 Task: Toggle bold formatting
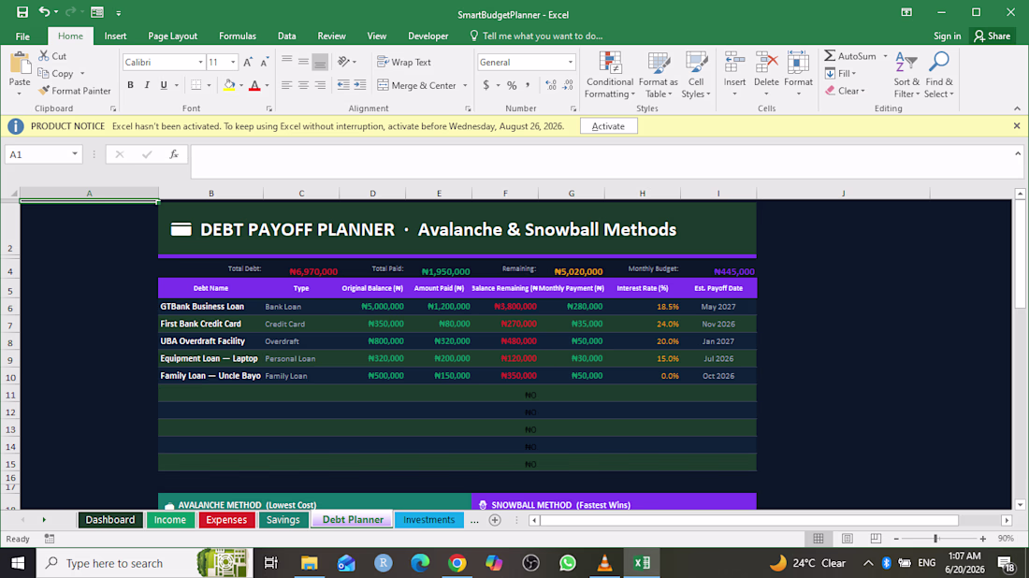tap(130, 85)
